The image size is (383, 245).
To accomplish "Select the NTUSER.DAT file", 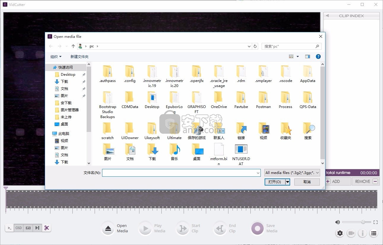I will click(241, 155).
